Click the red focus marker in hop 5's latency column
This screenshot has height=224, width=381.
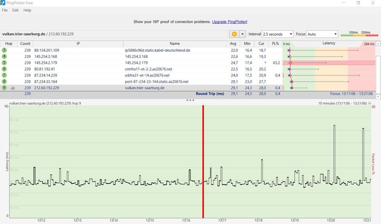(x=291, y=63)
